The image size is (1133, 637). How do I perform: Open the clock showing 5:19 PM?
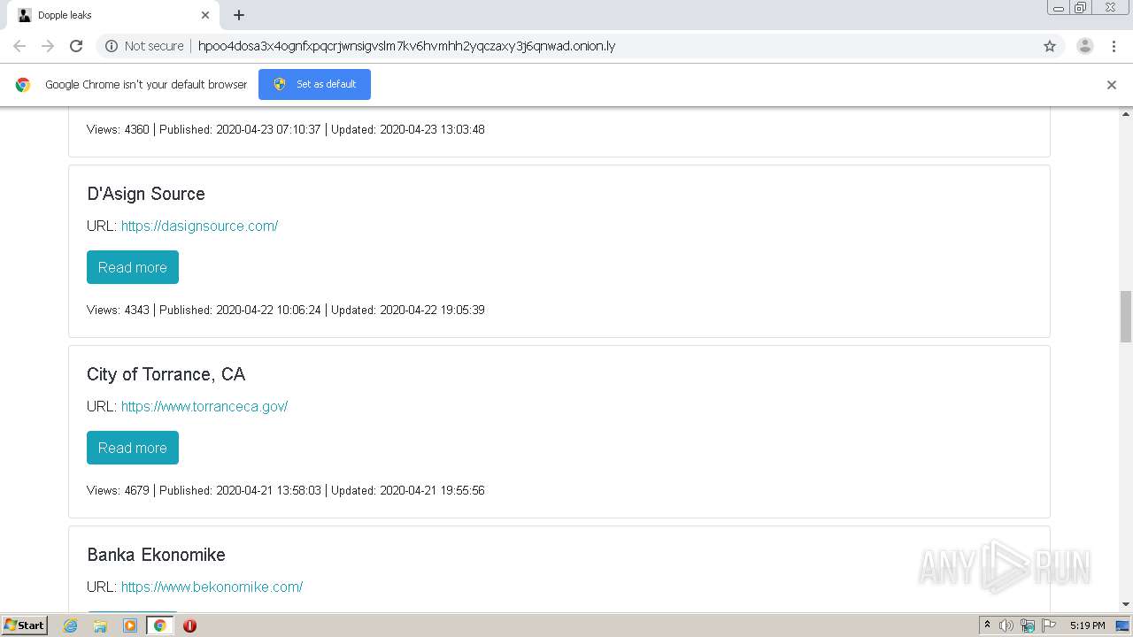[1087, 625]
